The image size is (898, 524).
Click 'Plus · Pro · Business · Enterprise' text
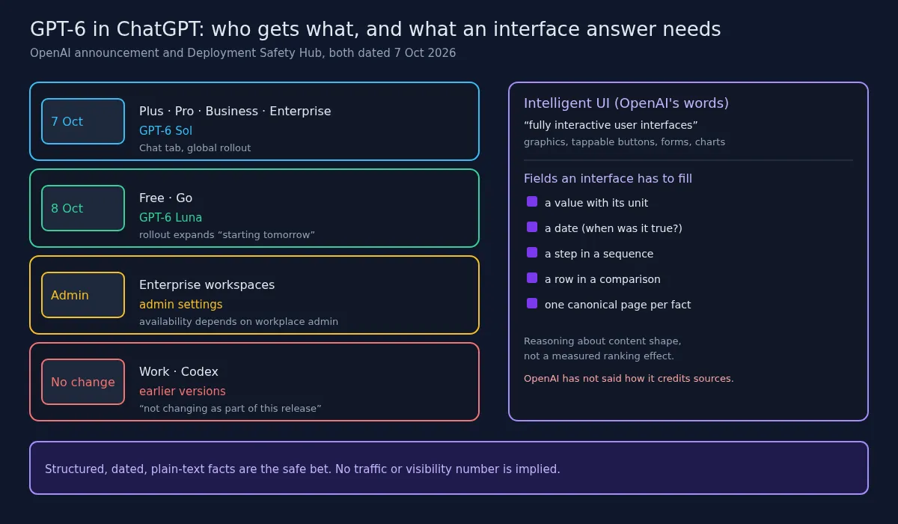tap(235, 112)
